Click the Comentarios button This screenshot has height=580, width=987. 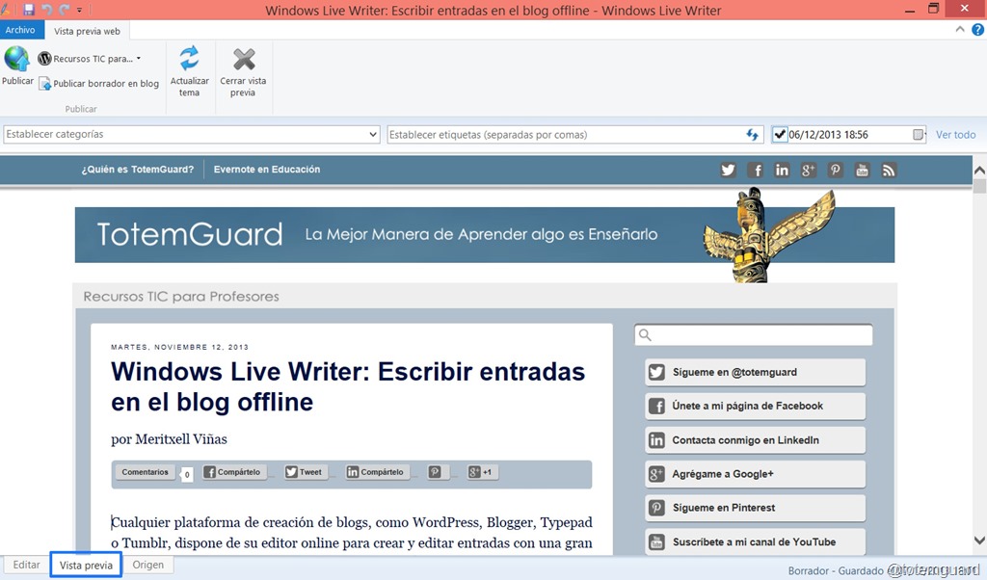click(x=146, y=472)
